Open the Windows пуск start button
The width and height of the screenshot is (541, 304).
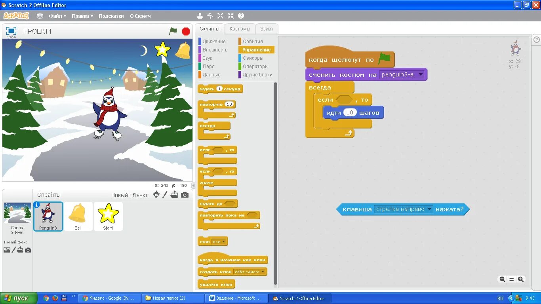coord(19,298)
